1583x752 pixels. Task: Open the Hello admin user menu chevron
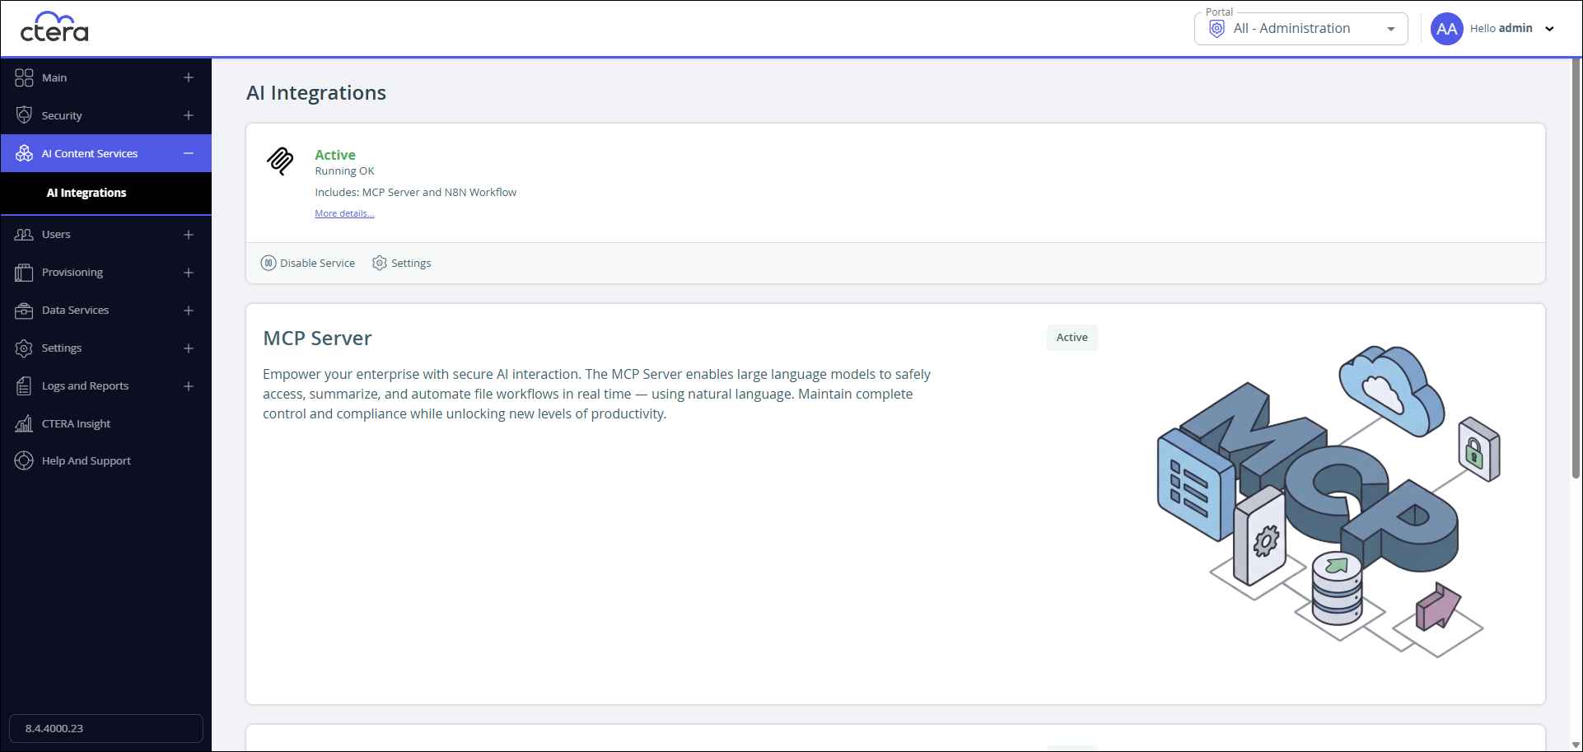tap(1549, 29)
